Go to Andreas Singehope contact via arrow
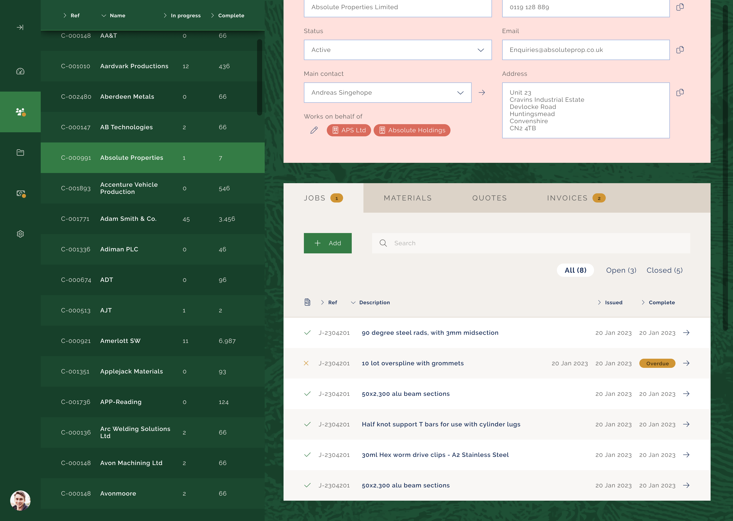Screen dimensions: 733x521 pyautogui.click(x=481, y=93)
